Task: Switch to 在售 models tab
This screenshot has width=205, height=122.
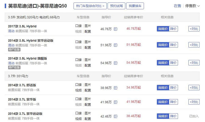Action: click(x=177, y=6)
